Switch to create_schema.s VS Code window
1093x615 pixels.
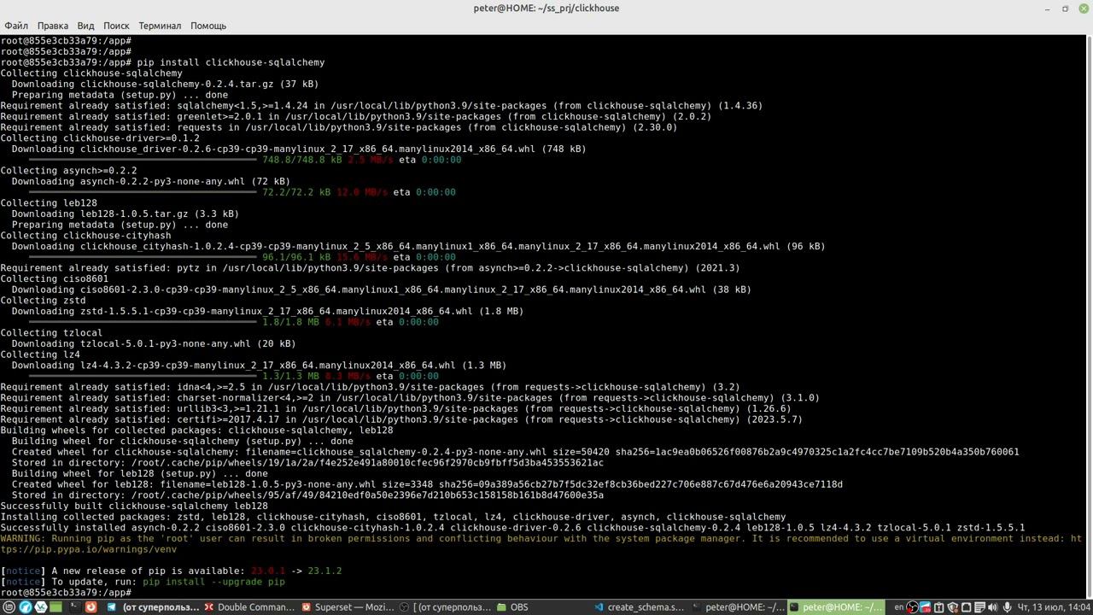[x=640, y=607]
